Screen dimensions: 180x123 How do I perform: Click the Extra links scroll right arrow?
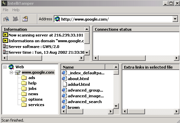click(x=177, y=111)
